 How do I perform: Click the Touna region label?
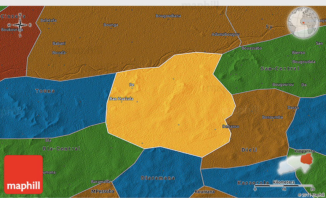click(45, 91)
